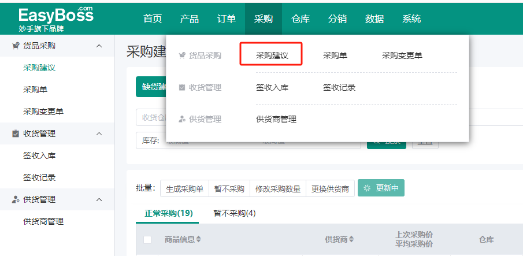The image size is (523, 256).
Task: Click the spinner icon in 更新中 button
Action: 367,188
